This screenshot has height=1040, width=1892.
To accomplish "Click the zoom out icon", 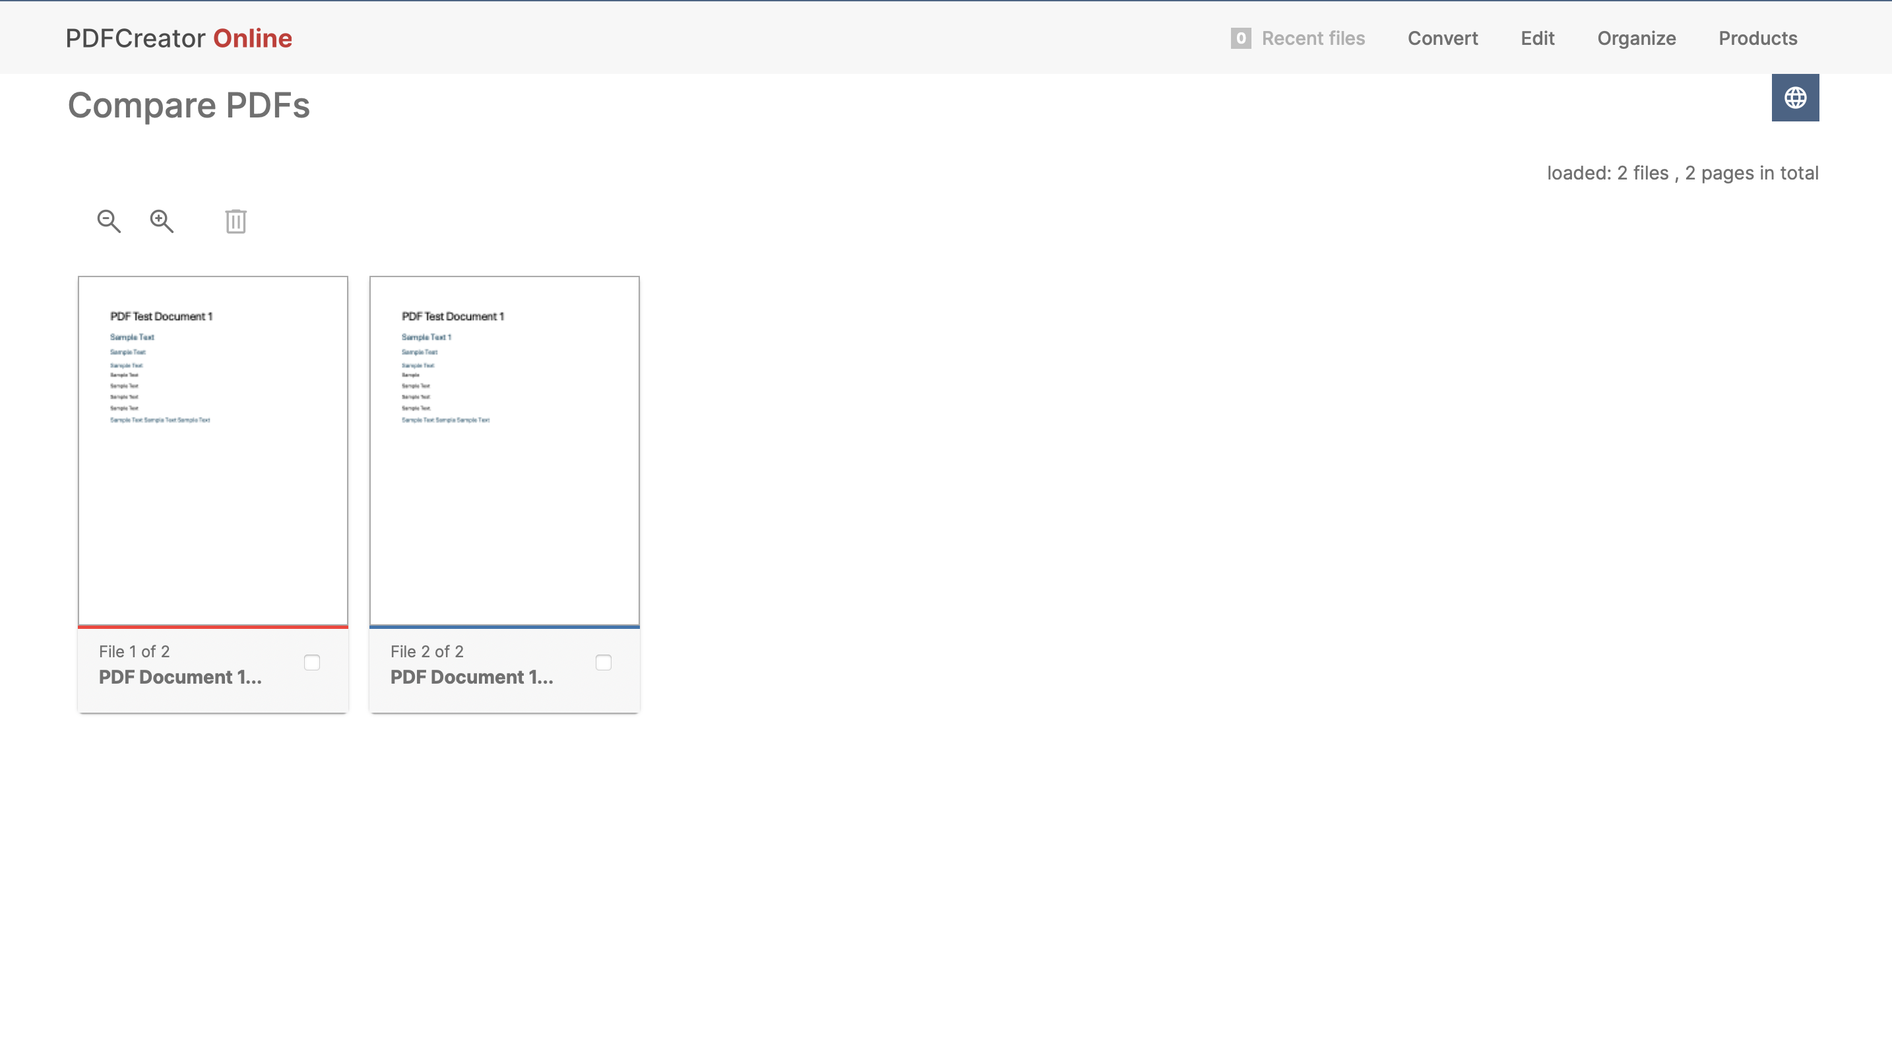I will (109, 221).
